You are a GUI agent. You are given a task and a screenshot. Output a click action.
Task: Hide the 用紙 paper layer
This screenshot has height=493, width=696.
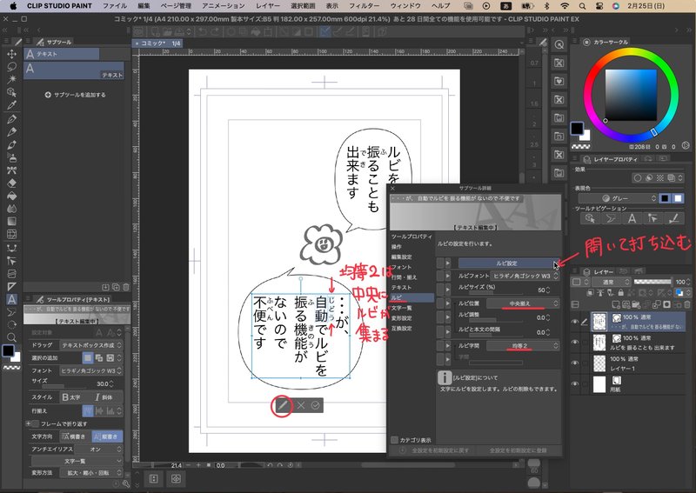[575, 383]
